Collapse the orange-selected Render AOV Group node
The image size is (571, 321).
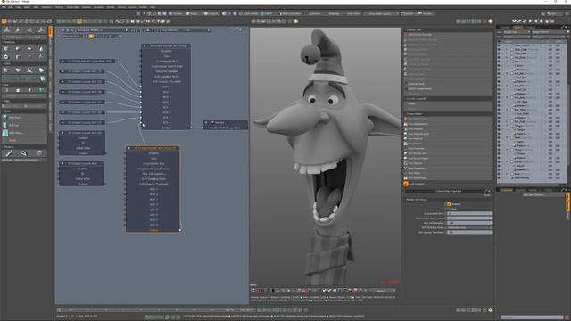[x=128, y=148]
